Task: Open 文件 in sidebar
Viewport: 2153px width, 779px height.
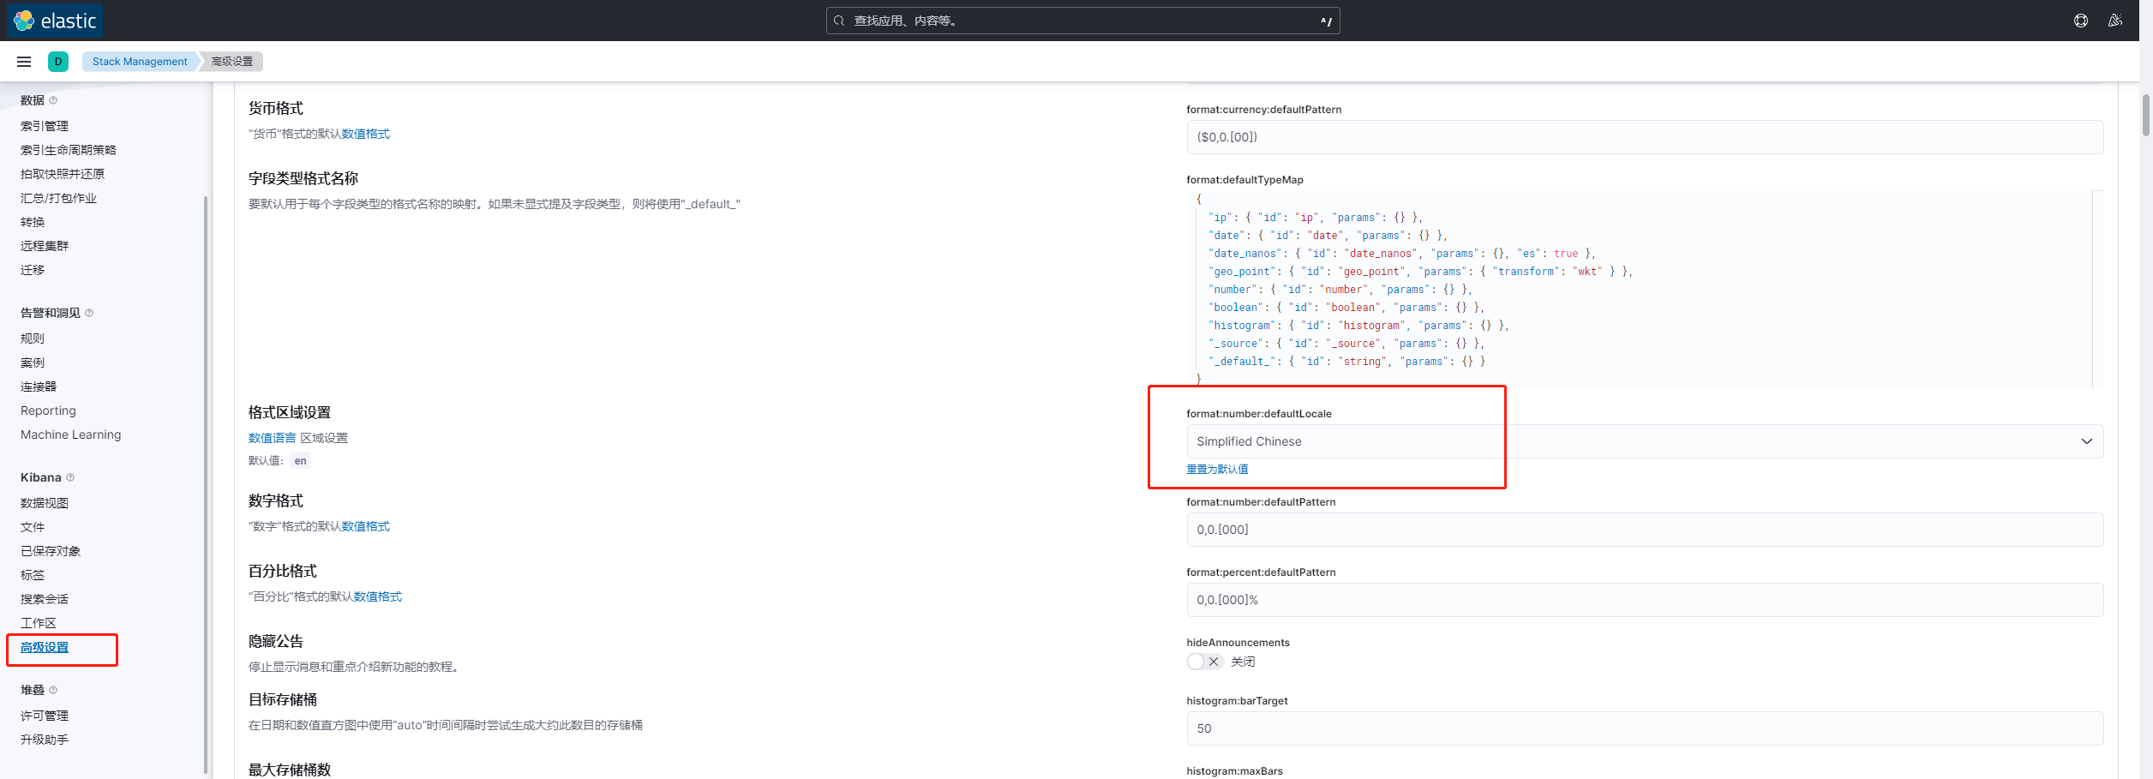Action: click(x=33, y=527)
